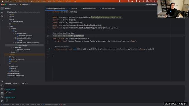Expand the test folder
The width and height of the screenshot is (189, 106).
pos(10,52)
